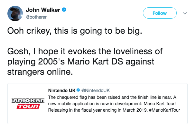Open the Nintendo UK account name

tap(62, 90)
